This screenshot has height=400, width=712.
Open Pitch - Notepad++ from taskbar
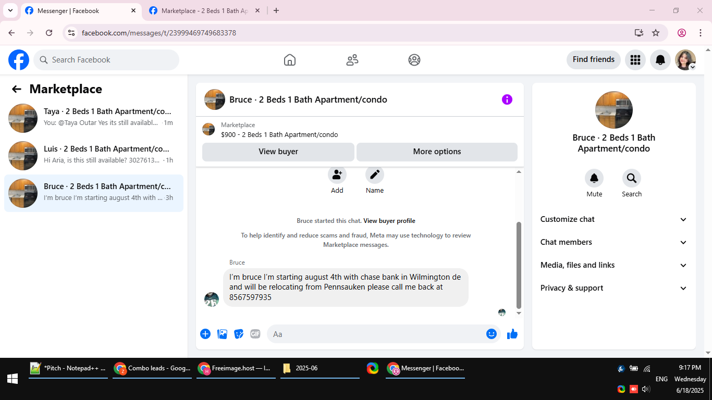pyautogui.click(x=68, y=369)
